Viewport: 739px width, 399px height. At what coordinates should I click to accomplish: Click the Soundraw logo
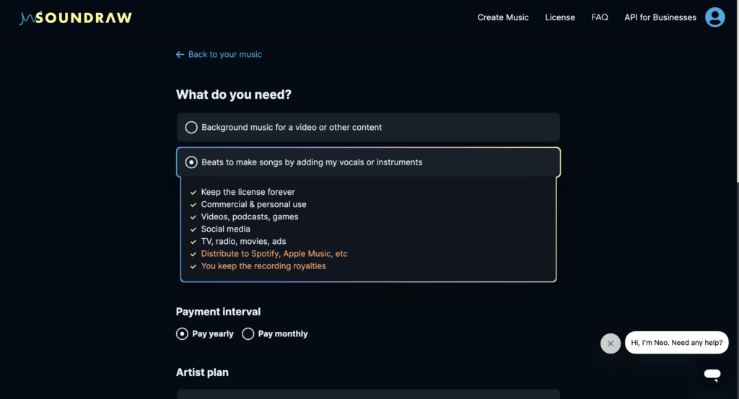pyautogui.click(x=76, y=17)
